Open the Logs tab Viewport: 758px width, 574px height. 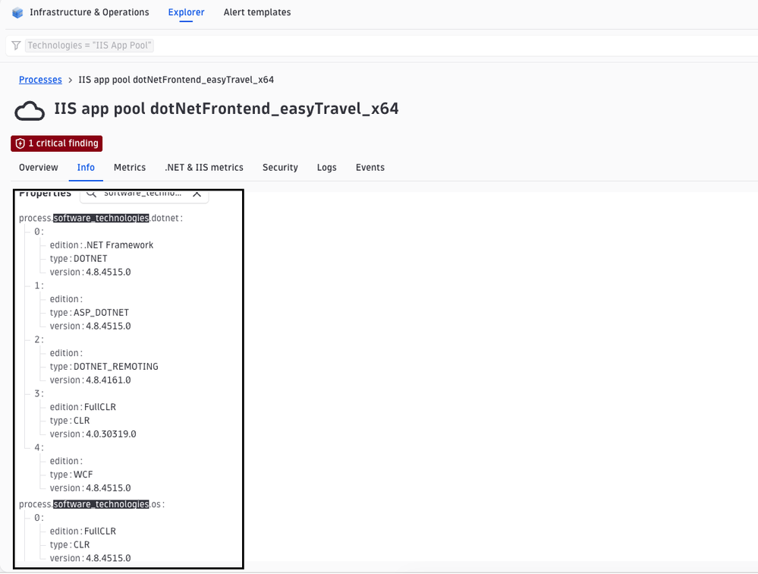click(x=327, y=168)
